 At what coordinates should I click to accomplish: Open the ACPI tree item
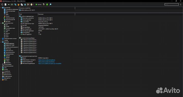6,37
